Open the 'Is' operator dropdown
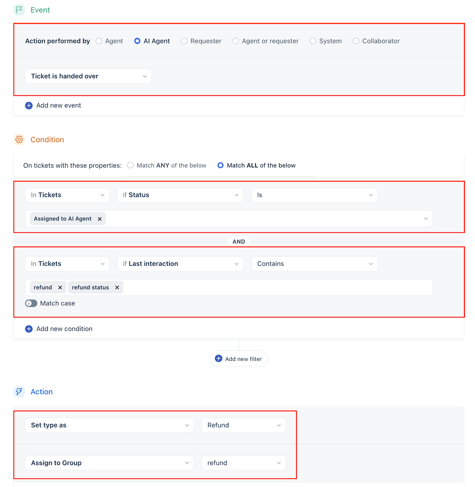 [x=314, y=195]
